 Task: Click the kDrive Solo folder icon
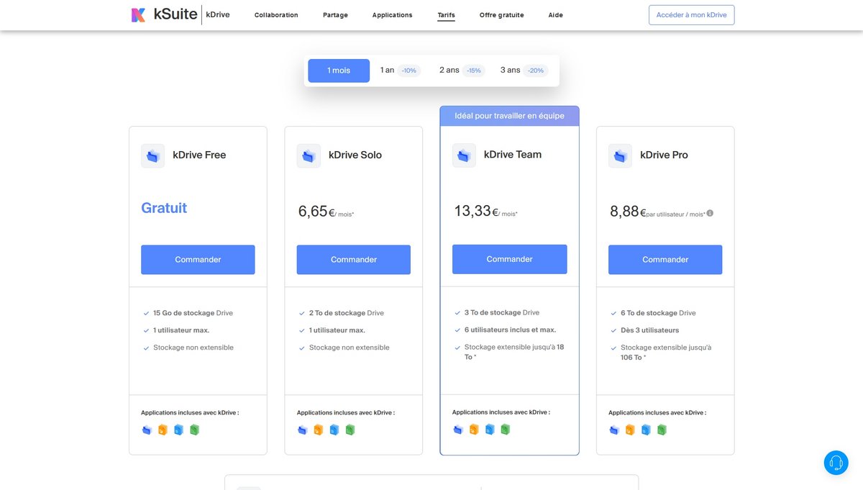click(309, 155)
